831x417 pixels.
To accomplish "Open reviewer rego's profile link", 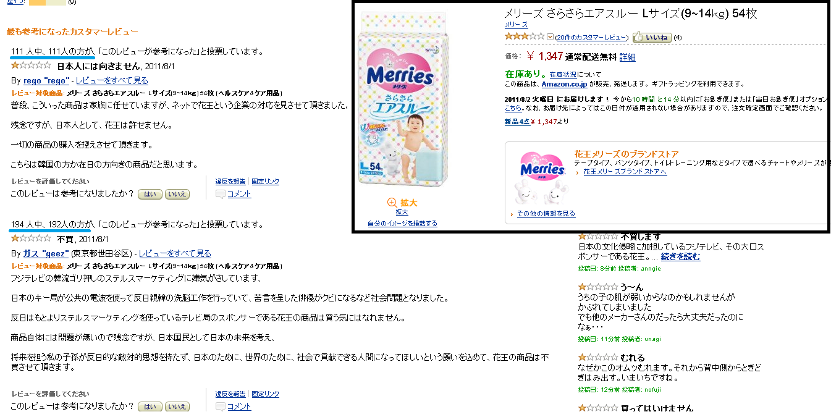I will coord(46,80).
